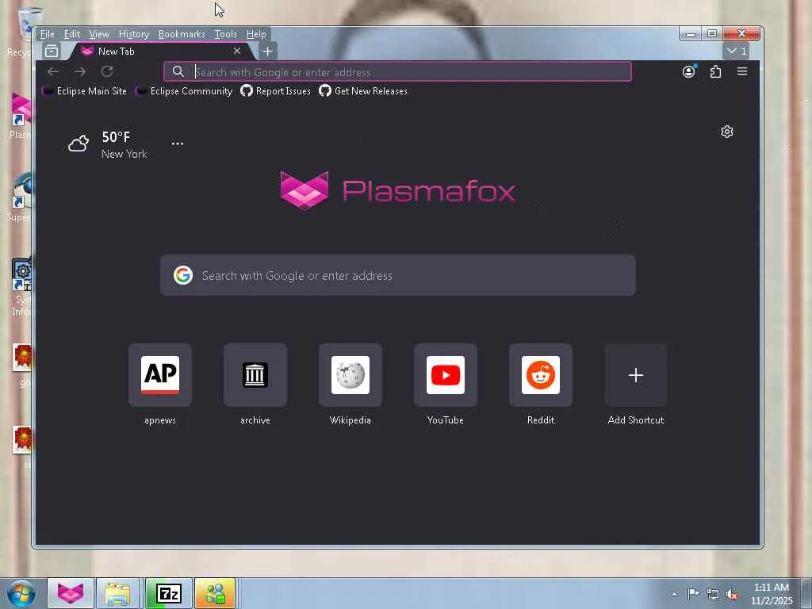
Task: Click the Action Center flag icon
Action: click(693, 594)
